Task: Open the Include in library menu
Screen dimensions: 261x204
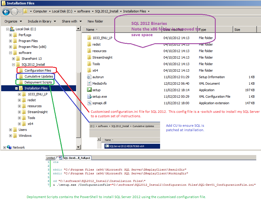Action: tap(42, 21)
